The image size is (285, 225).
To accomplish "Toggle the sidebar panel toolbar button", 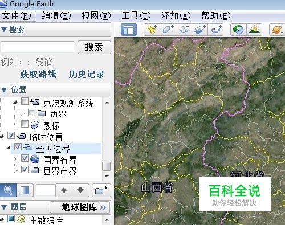I will (129, 30).
